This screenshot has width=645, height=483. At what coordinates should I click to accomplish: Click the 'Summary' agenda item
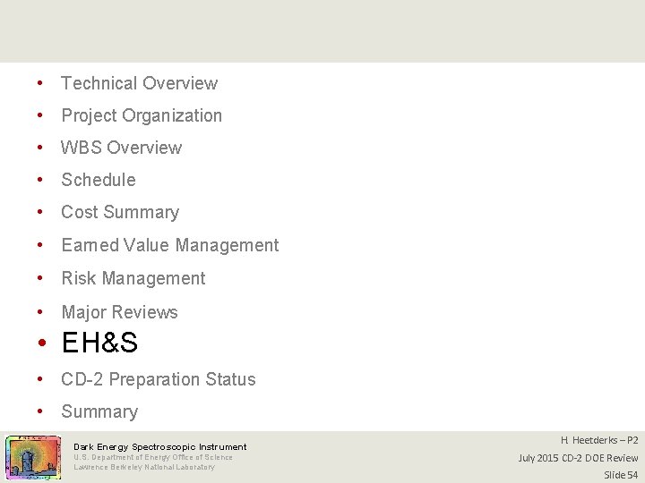tap(99, 411)
